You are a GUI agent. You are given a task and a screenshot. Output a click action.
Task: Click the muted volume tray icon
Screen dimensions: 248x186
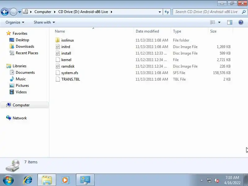pos(216,180)
